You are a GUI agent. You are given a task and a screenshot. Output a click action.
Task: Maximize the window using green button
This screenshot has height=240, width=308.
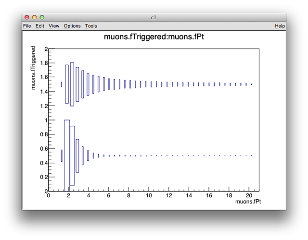point(42,17)
